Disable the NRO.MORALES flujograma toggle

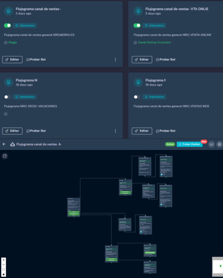(x=8, y=25)
